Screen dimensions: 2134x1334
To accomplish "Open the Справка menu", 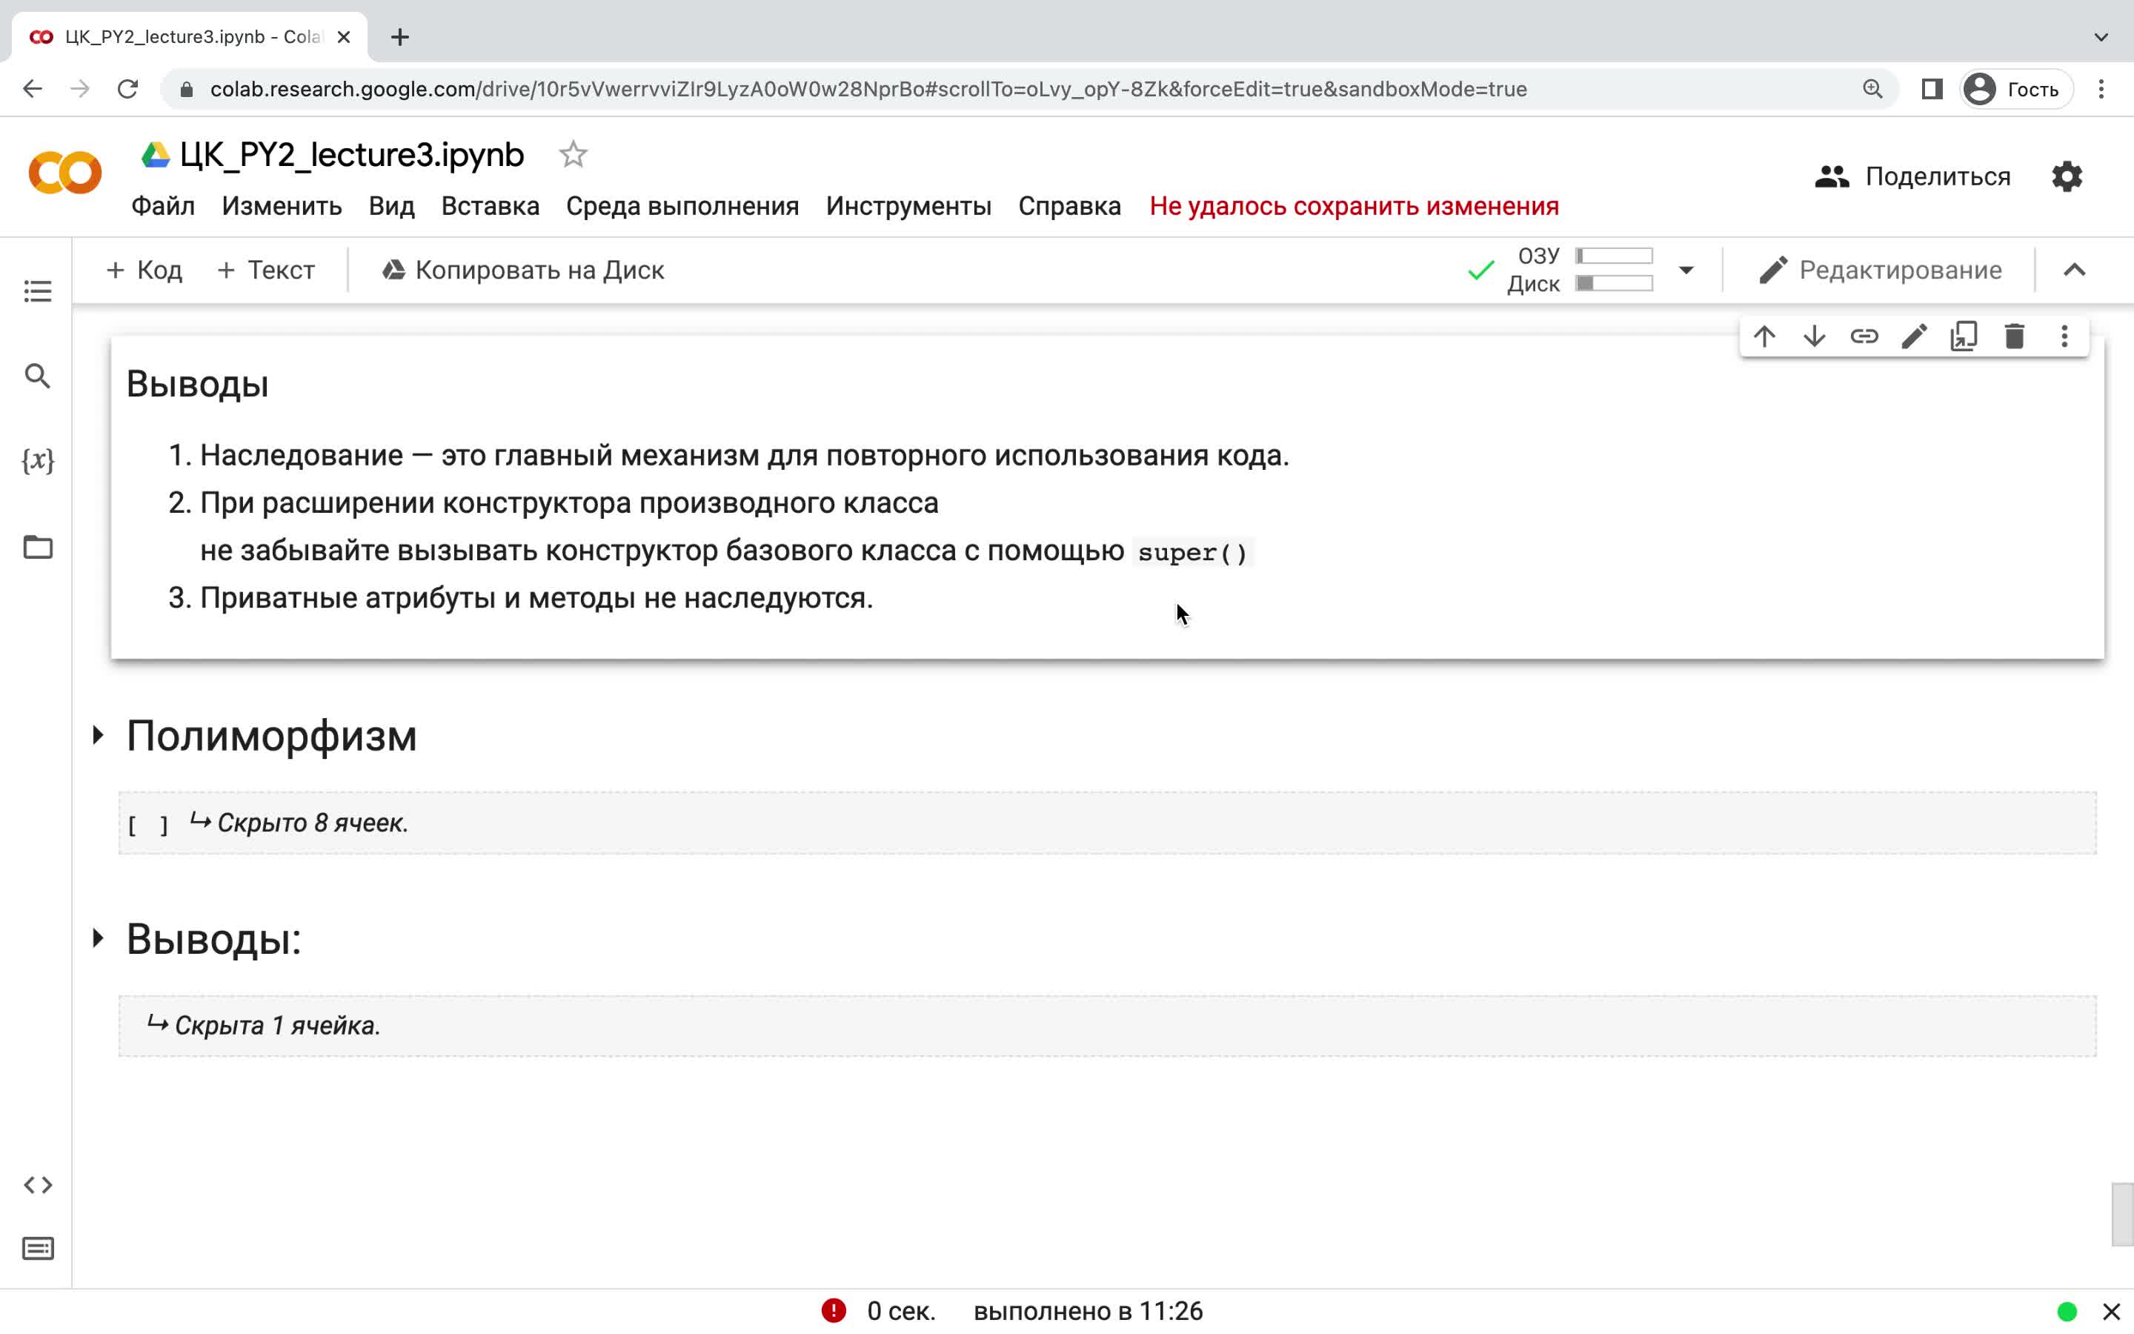I will click(1070, 207).
